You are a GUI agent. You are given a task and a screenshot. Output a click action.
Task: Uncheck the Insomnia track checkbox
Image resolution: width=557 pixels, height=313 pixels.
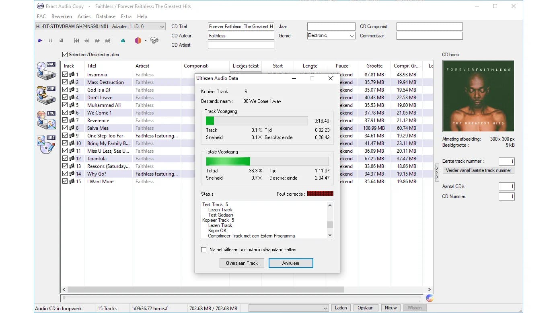pos(65,74)
